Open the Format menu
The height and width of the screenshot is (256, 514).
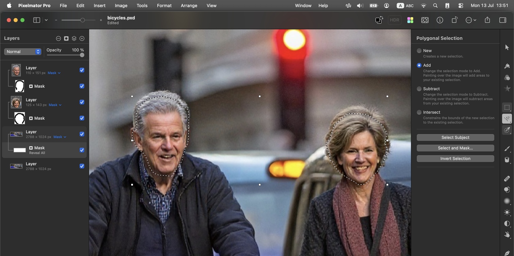[164, 5]
